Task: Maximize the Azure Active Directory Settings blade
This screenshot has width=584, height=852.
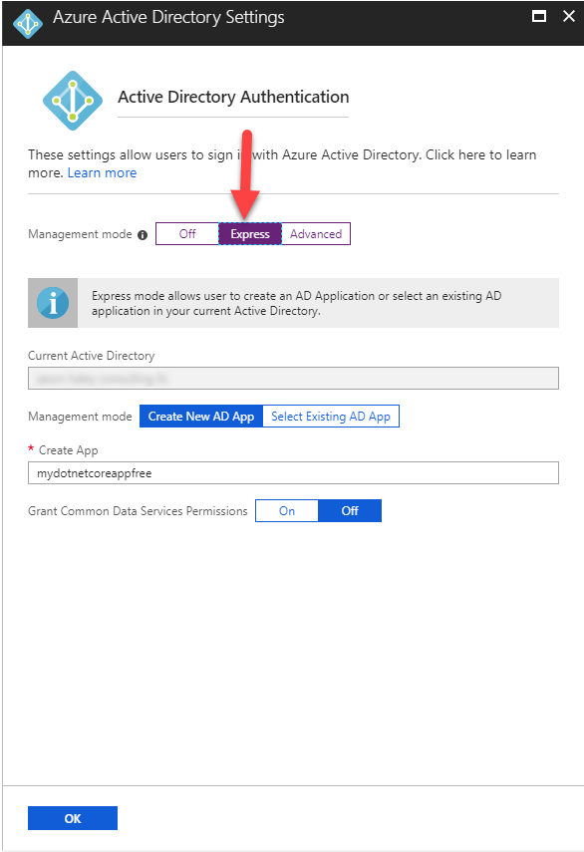Action: [x=539, y=16]
